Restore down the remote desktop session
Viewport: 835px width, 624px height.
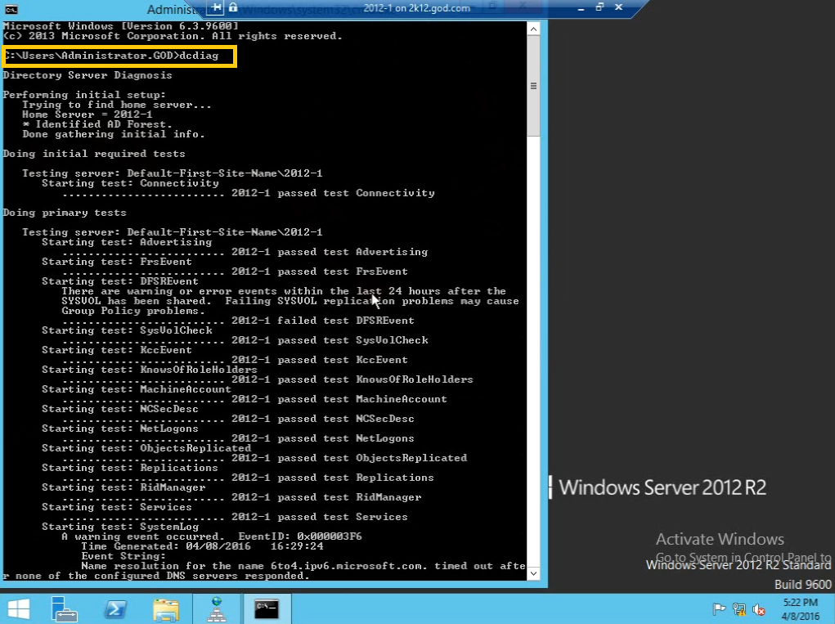[x=599, y=7]
